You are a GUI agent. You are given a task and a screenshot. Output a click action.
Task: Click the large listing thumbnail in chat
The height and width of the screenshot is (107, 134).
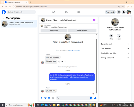click(68, 37)
